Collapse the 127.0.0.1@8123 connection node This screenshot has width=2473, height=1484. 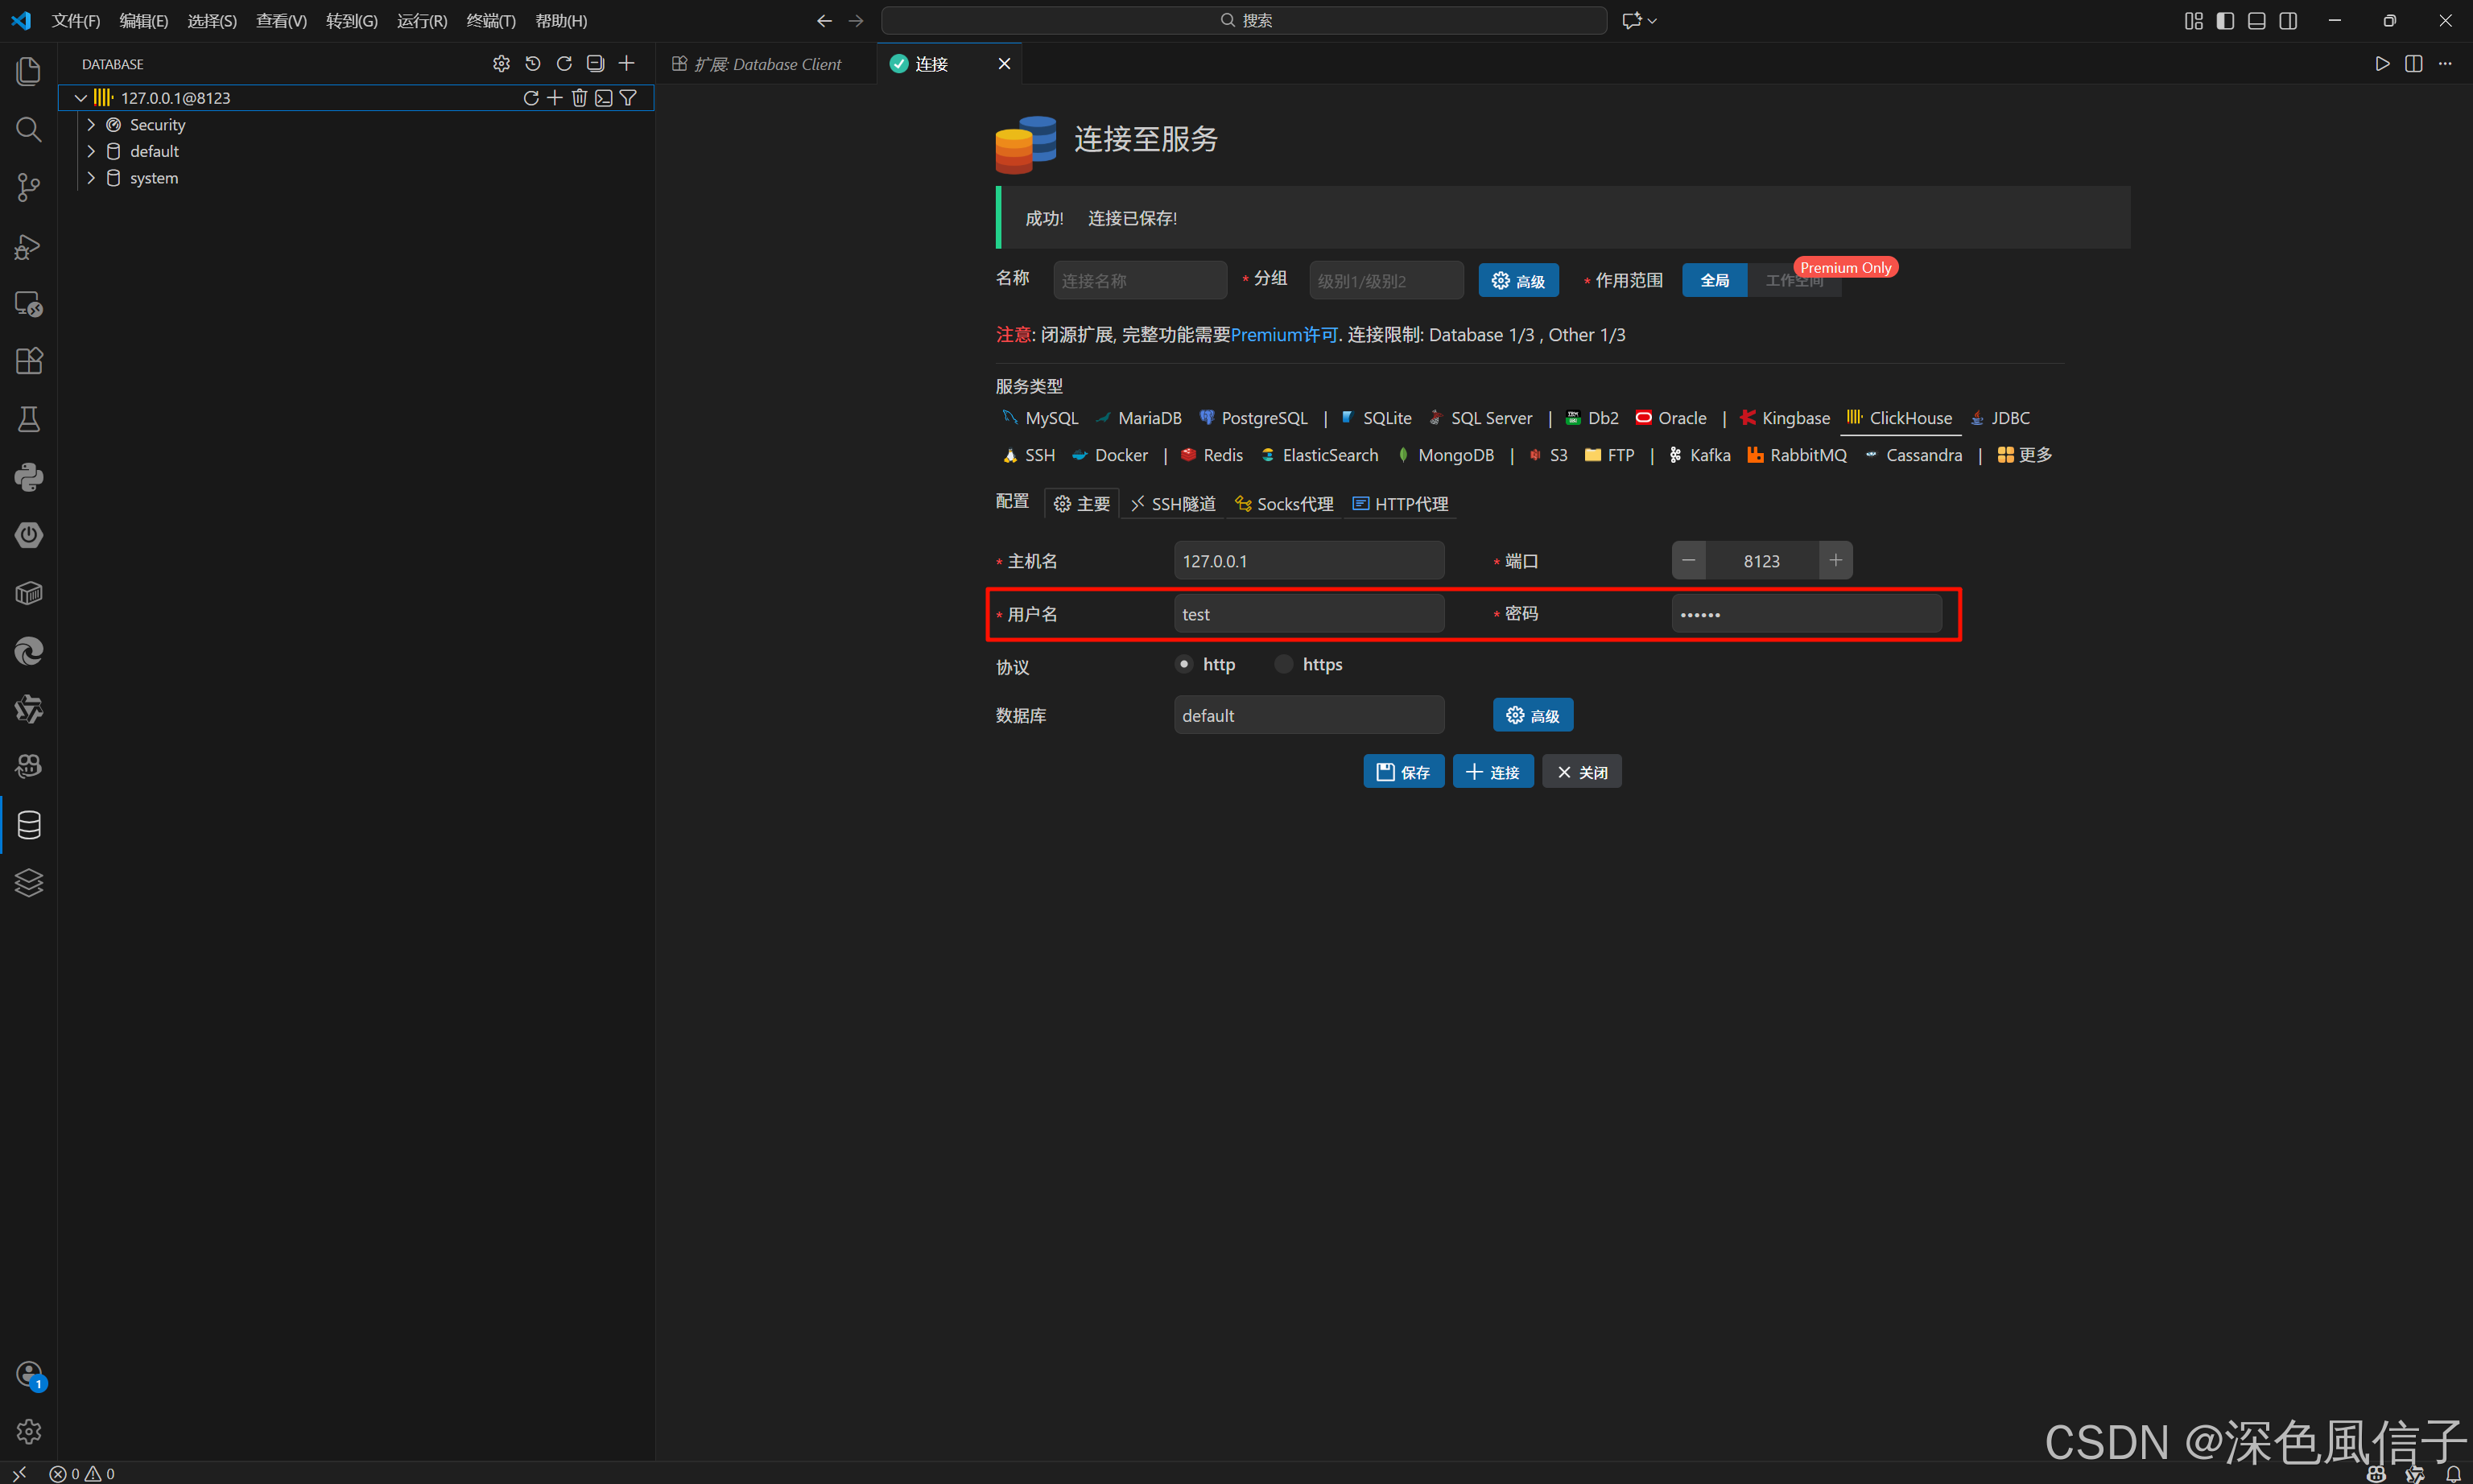[81, 98]
